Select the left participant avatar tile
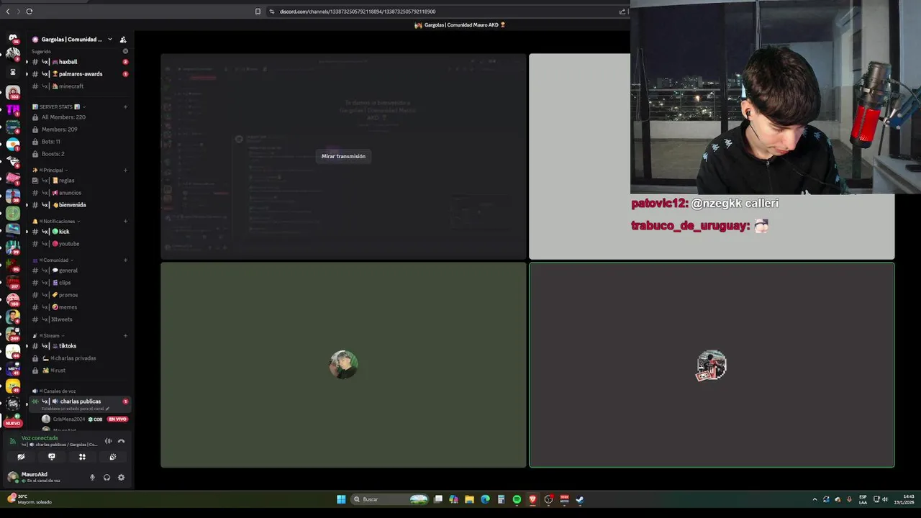 pos(343,365)
